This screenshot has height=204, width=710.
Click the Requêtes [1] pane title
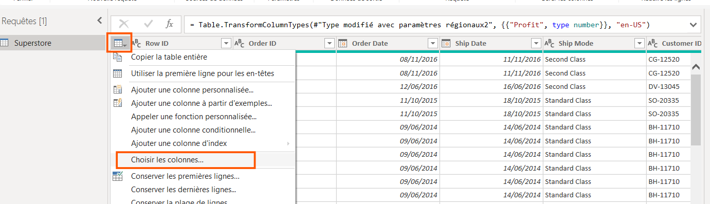[x=24, y=21]
